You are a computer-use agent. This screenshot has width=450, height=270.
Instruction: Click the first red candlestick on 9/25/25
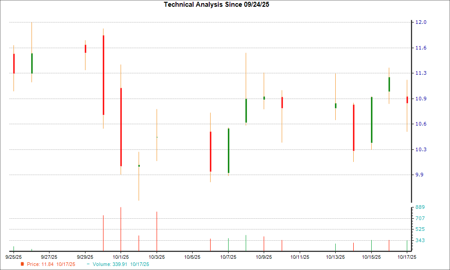(14, 63)
